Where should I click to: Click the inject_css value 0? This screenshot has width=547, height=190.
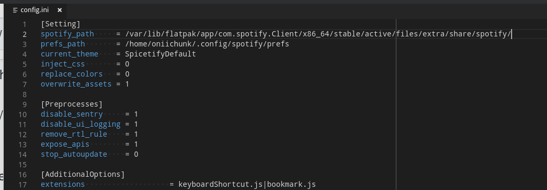click(x=127, y=64)
